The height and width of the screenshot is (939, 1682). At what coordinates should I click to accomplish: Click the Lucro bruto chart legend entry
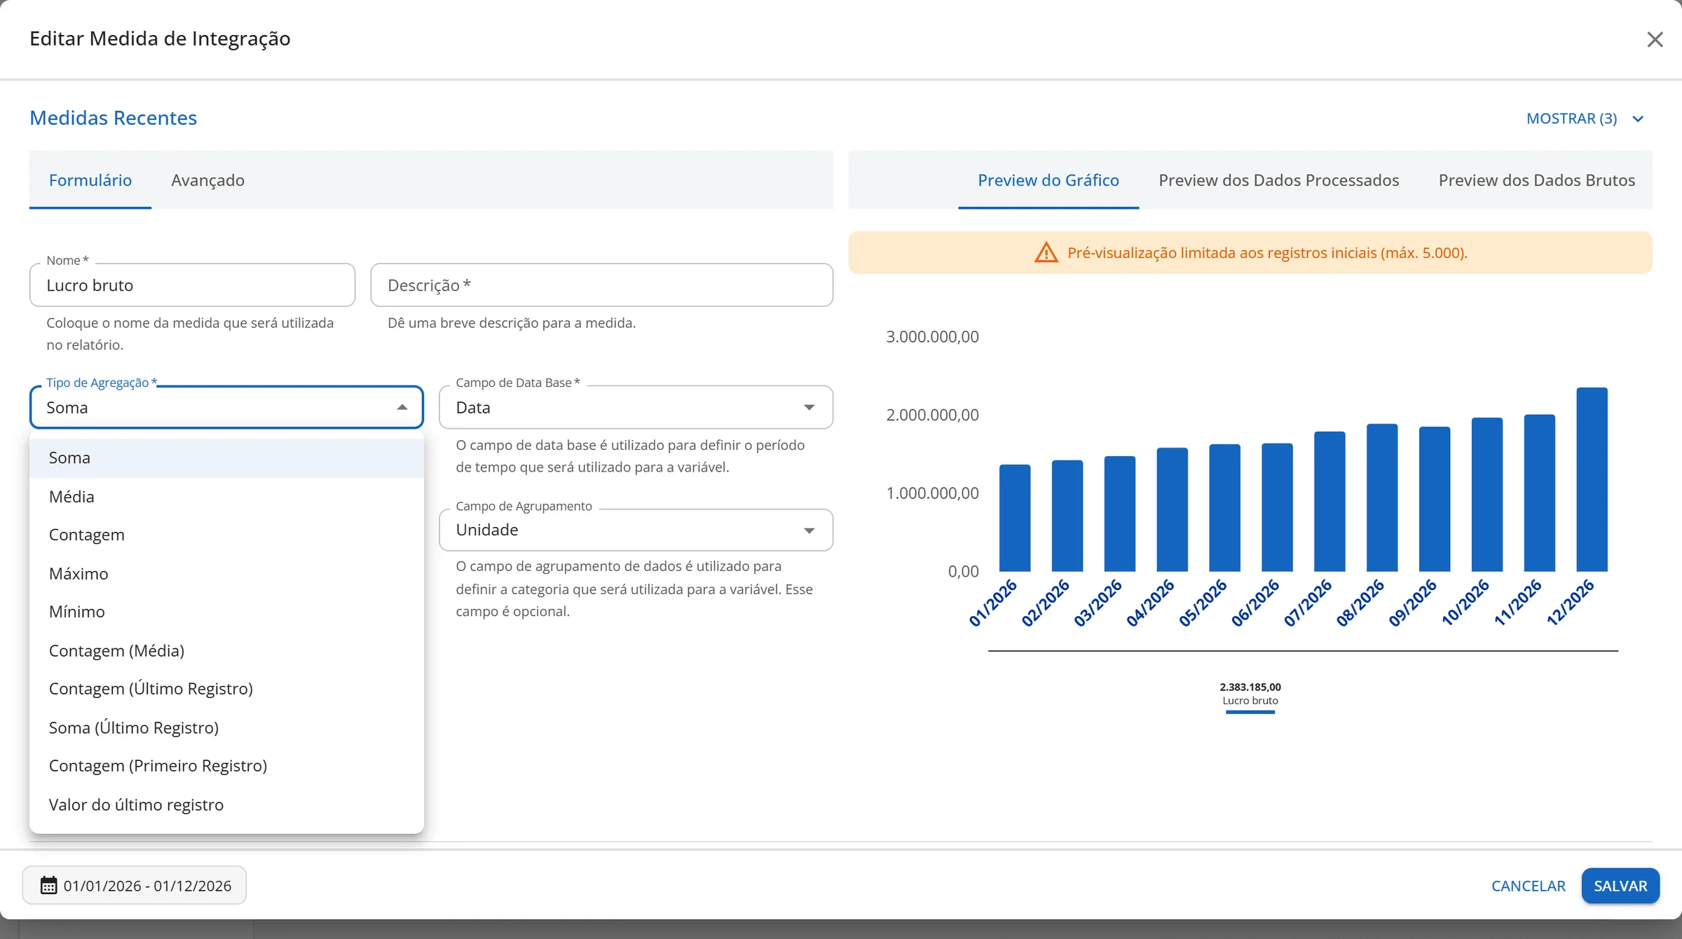pos(1250,700)
